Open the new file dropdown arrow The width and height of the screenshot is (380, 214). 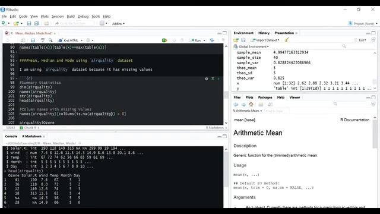point(9,24)
